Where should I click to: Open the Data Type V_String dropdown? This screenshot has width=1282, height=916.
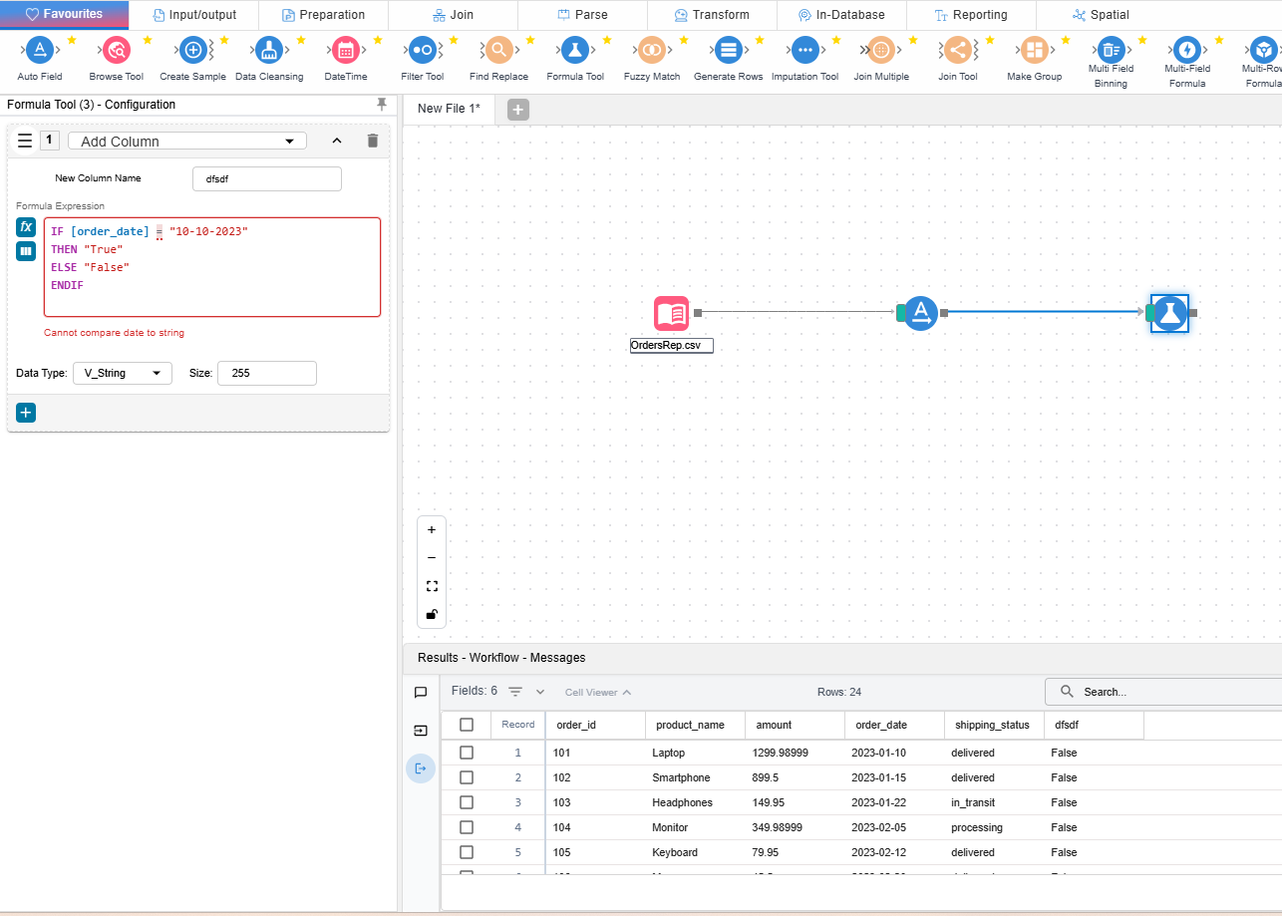pos(123,373)
